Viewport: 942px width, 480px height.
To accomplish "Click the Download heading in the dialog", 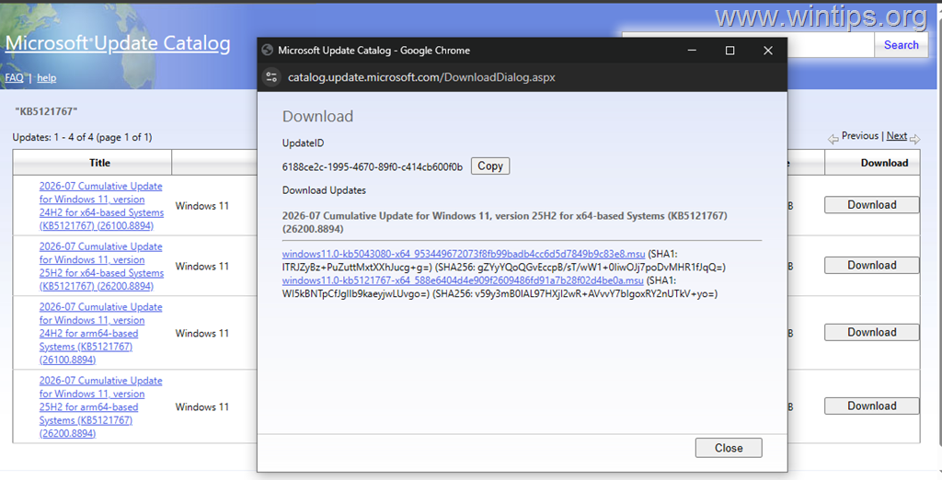I will point(317,117).
